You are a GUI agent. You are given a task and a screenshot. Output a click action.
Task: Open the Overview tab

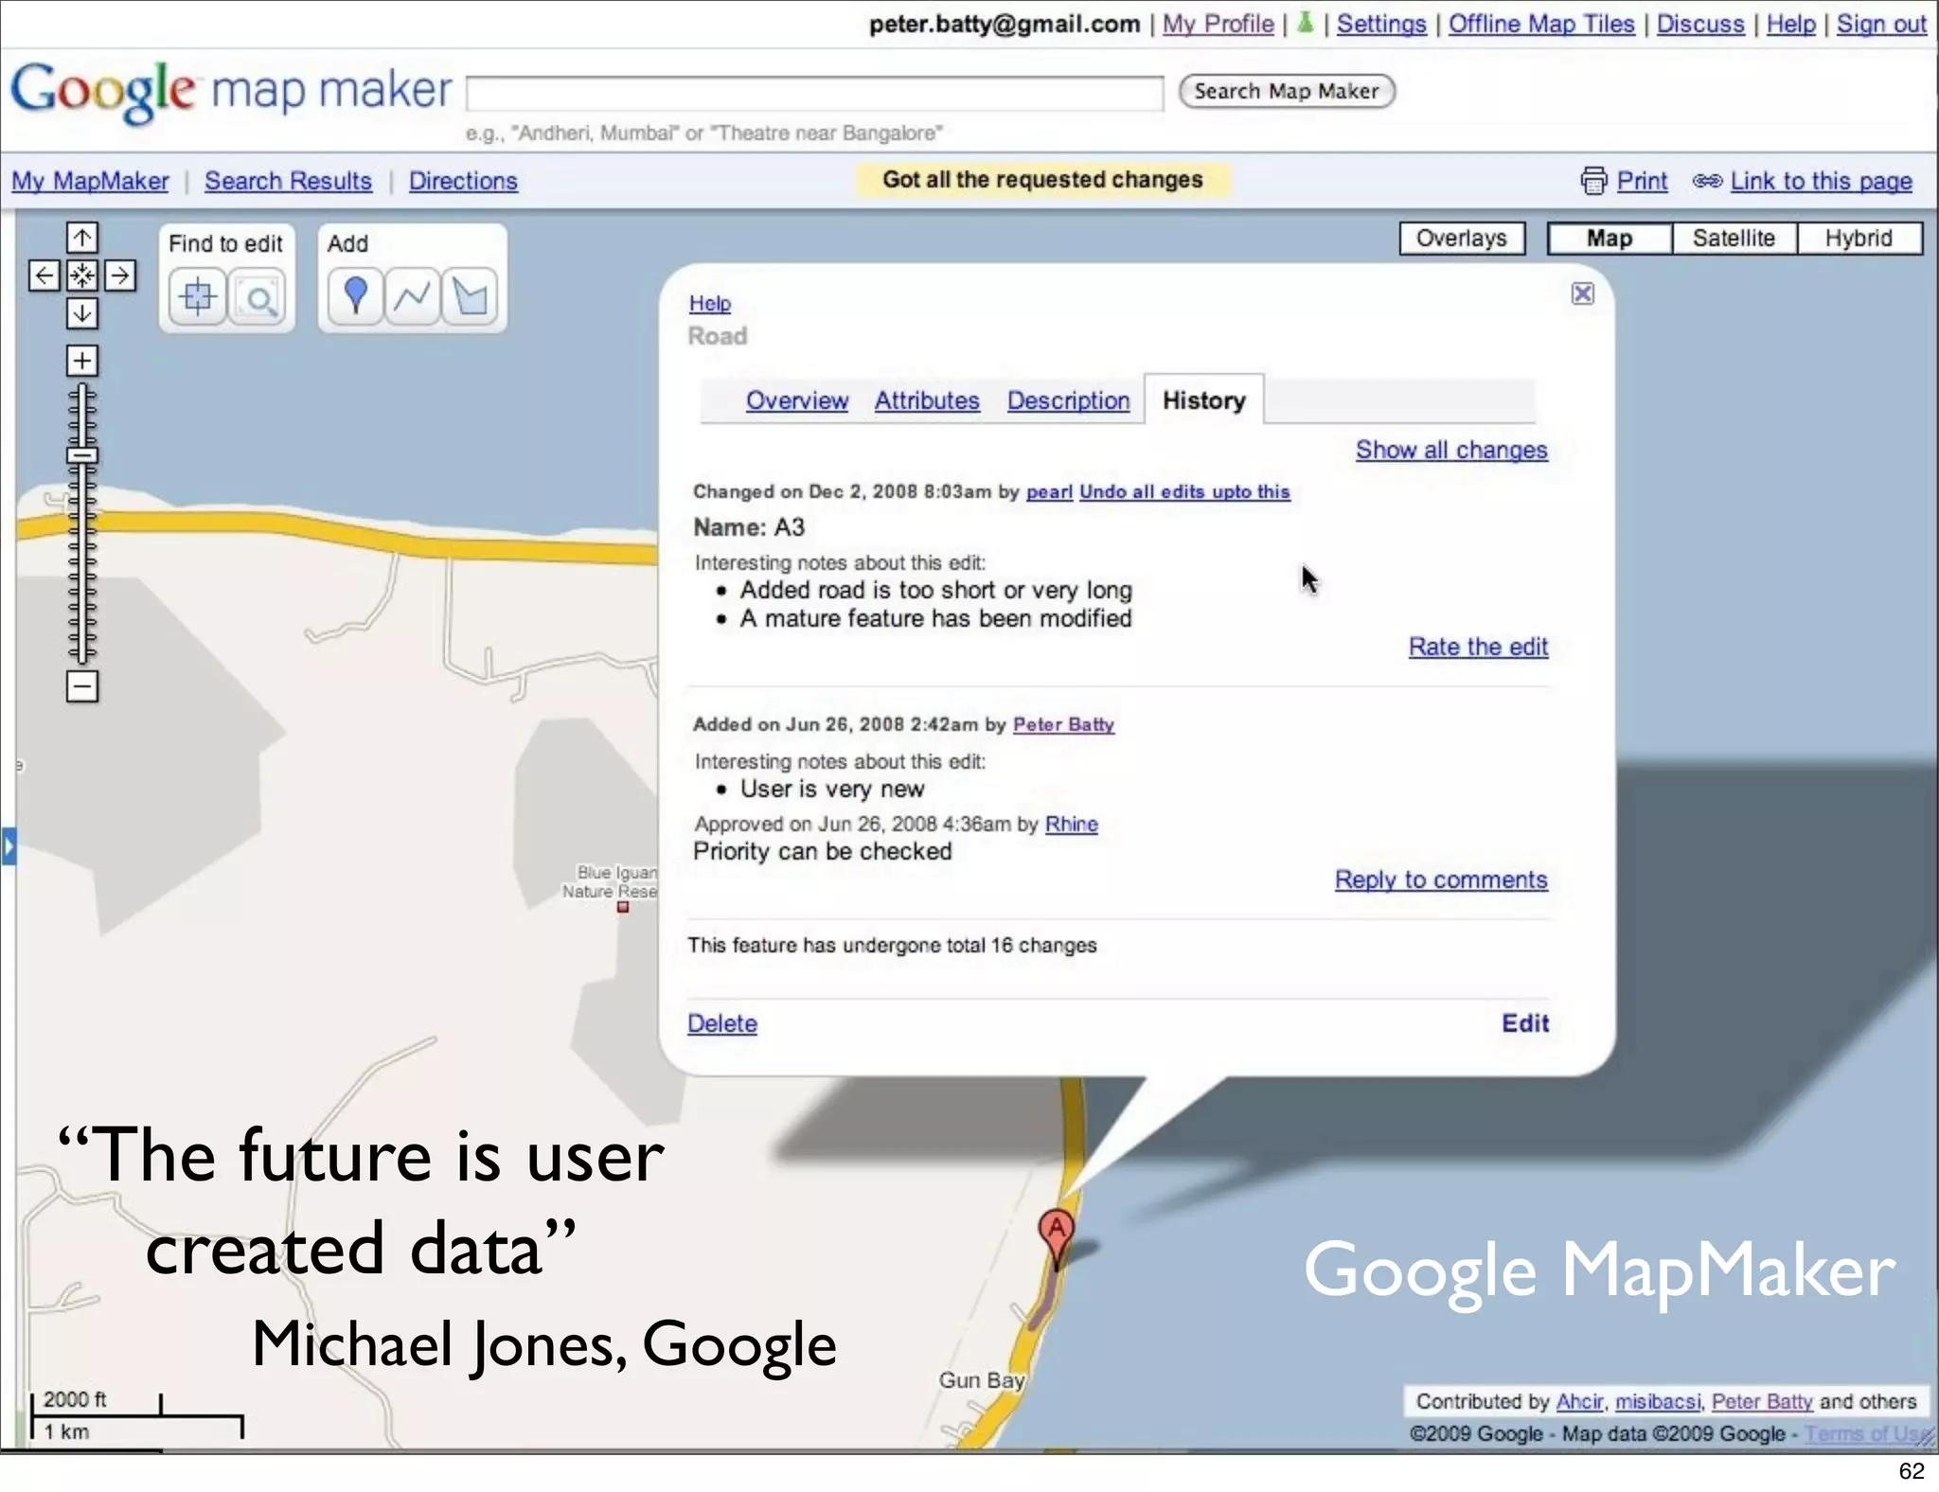coord(797,400)
